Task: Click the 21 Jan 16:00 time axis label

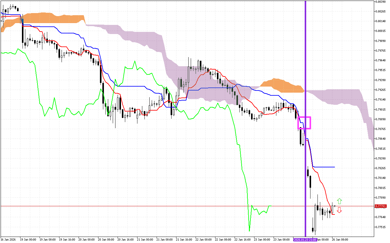Action: 184,240
